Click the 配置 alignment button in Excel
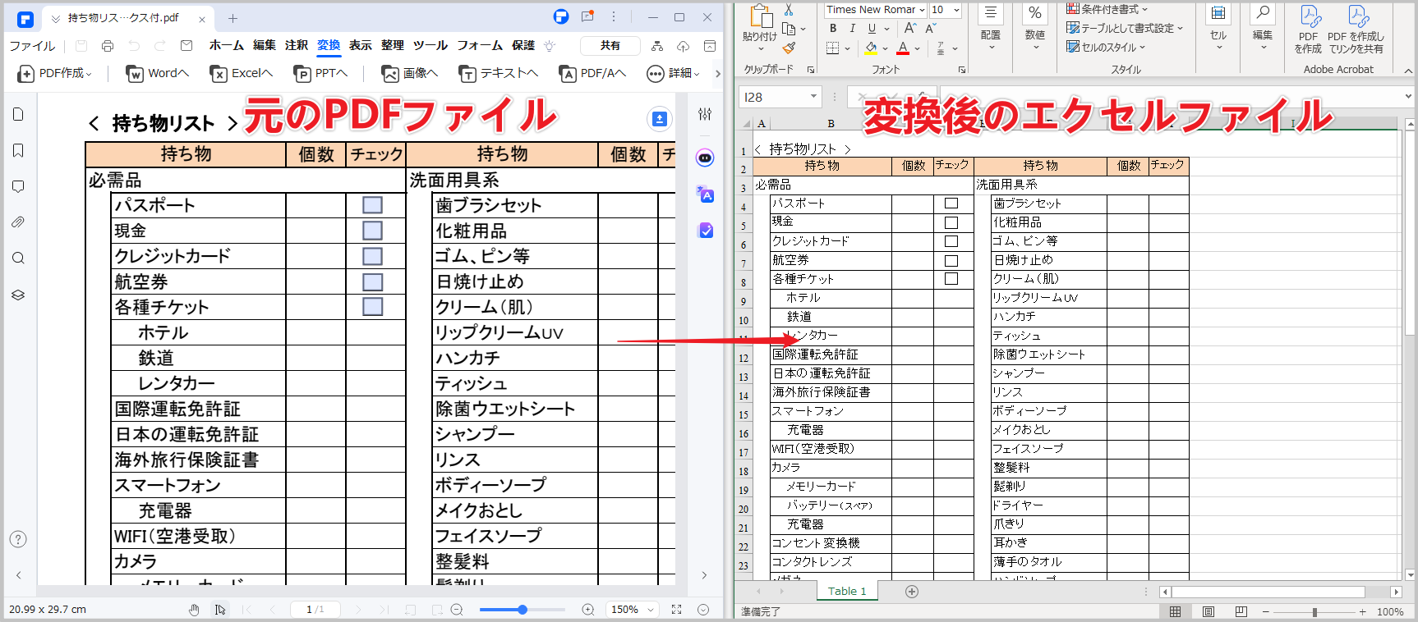 [991, 28]
